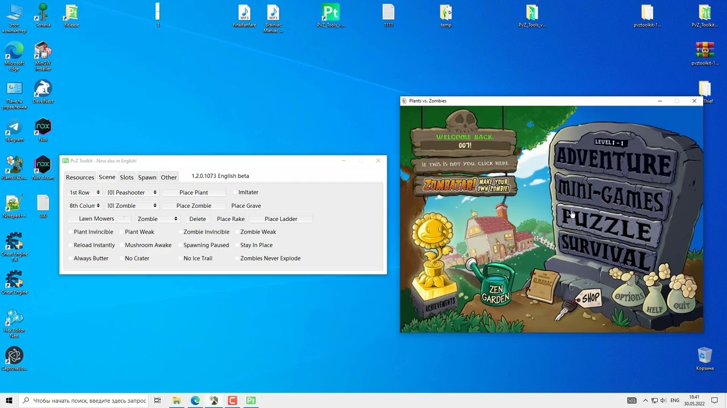Open the 8th Column dropdown
727x408 pixels.
[84, 206]
